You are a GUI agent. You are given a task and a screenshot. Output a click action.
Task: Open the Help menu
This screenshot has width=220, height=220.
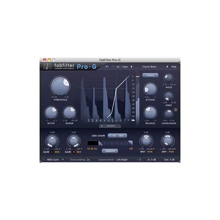click(x=174, y=66)
